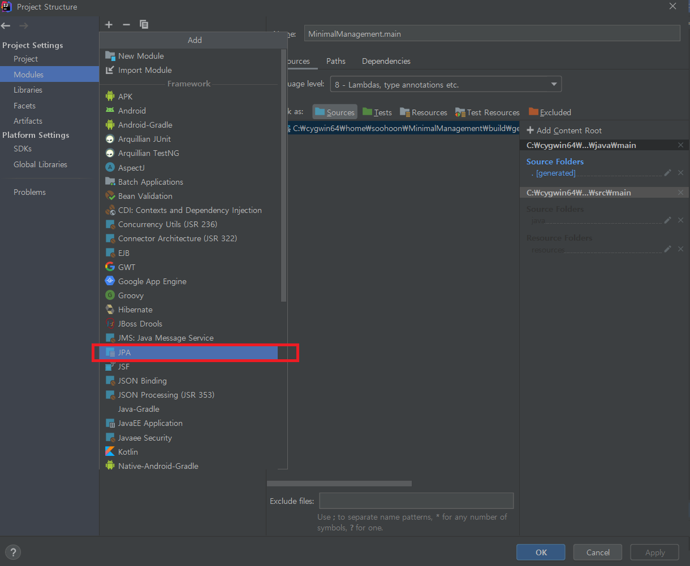Screen dimensions: 690x566
Task: Select the Groovy framework icon
Action: (110, 295)
